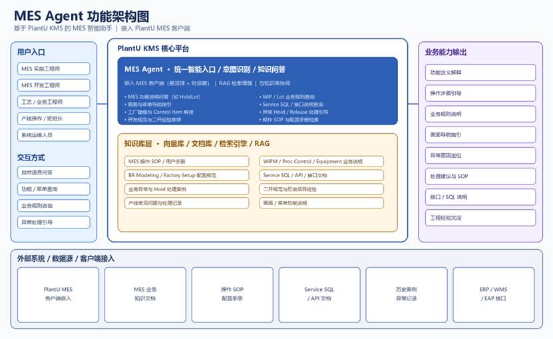Select bullet "开发规范与二开经验推荐"
This screenshot has height=339, width=553.
152,120
